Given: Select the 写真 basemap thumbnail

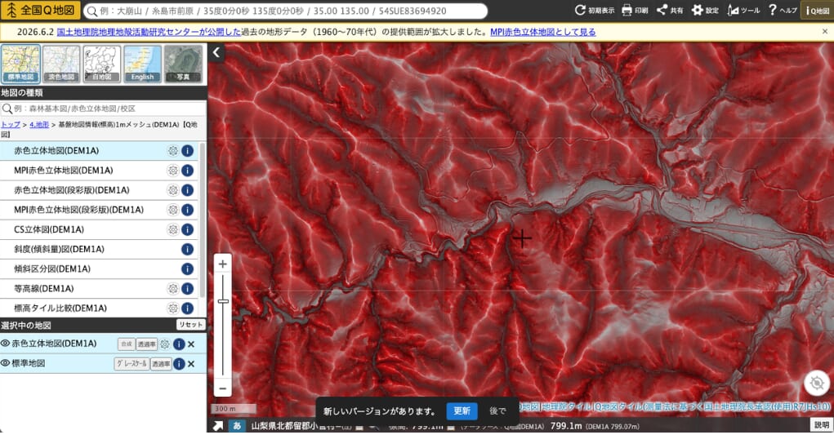Looking at the screenshot, I should [x=183, y=64].
